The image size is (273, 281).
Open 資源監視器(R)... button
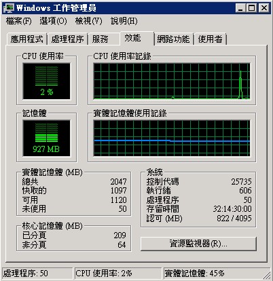(198, 244)
